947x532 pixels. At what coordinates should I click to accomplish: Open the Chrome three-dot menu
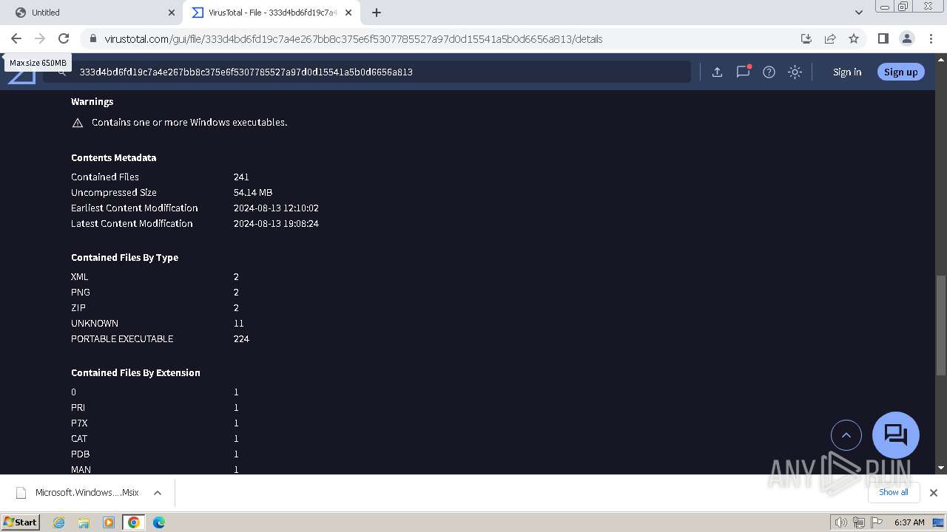(x=930, y=38)
